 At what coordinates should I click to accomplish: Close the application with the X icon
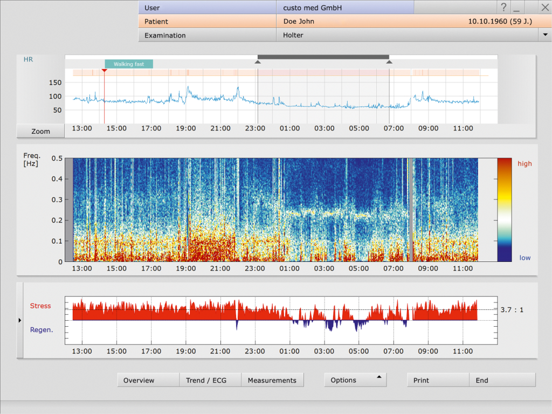[544, 7]
